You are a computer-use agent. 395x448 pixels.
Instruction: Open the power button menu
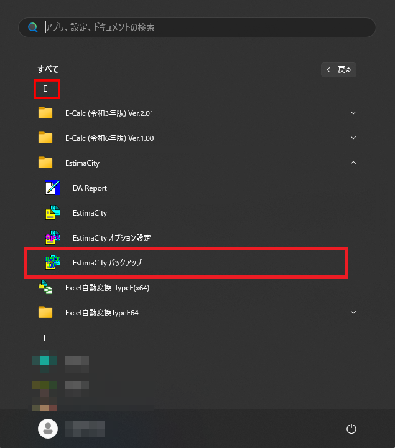pos(351,429)
